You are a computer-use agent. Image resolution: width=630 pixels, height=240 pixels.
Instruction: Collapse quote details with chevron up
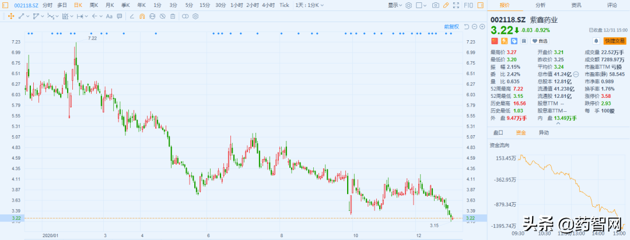(558, 123)
